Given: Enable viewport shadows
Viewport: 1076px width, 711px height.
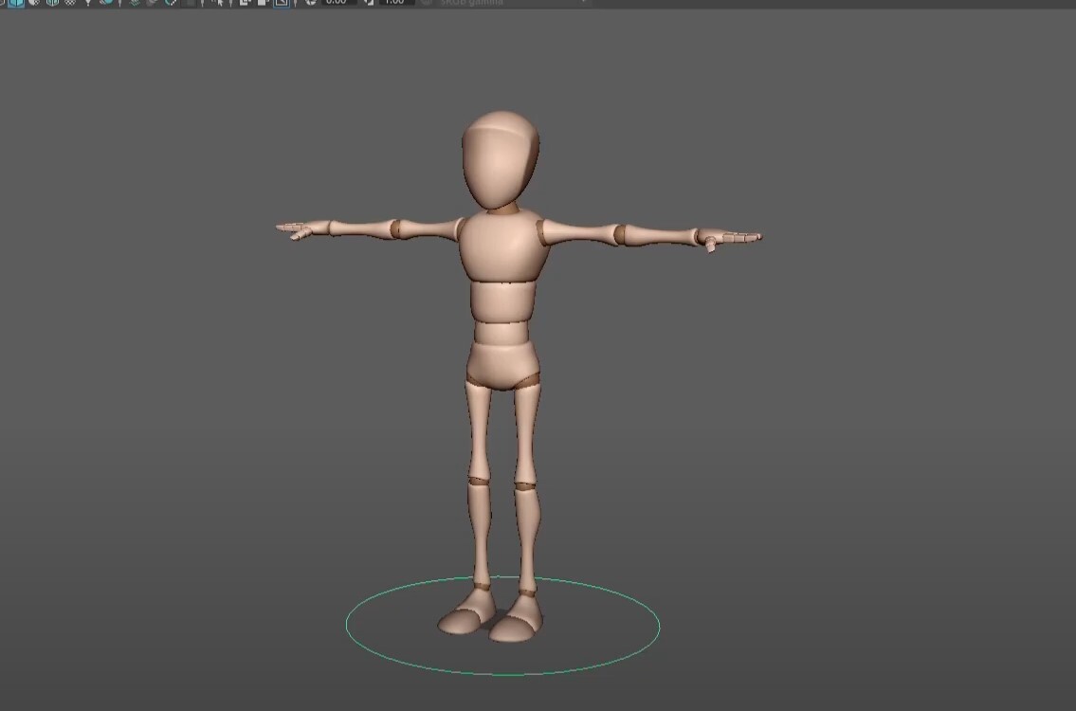Looking at the screenshot, I should (x=104, y=4).
